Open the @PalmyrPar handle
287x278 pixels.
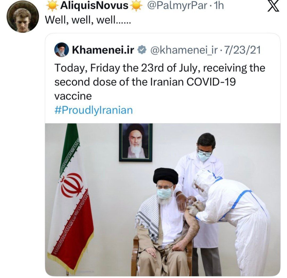(x=177, y=6)
